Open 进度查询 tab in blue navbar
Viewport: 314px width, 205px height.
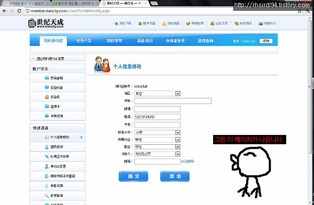[205, 41]
